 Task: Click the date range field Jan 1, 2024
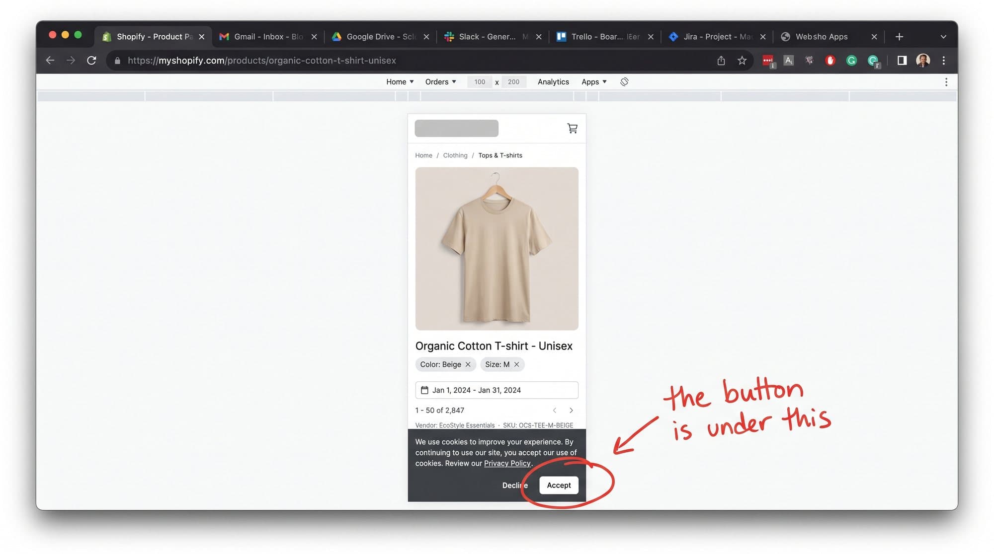point(497,390)
